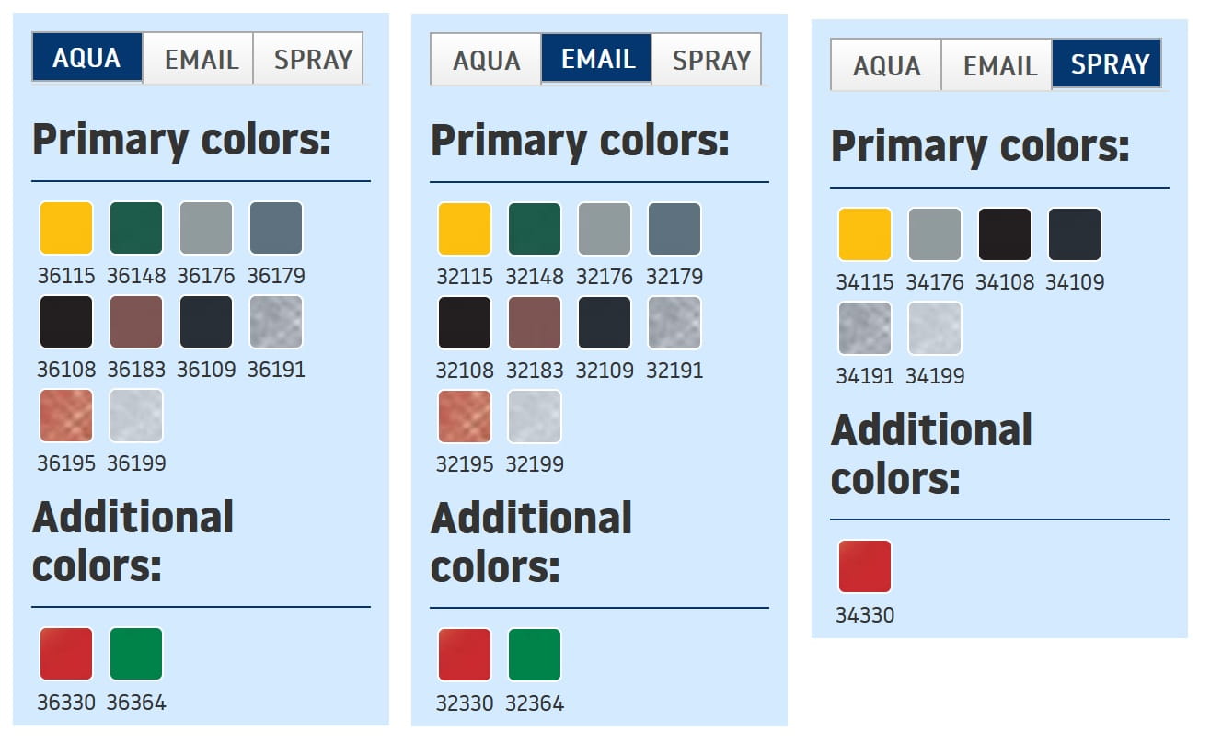1222x754 pixels.
Task: Pick black swatch 32108
Action: pos(465,323)
